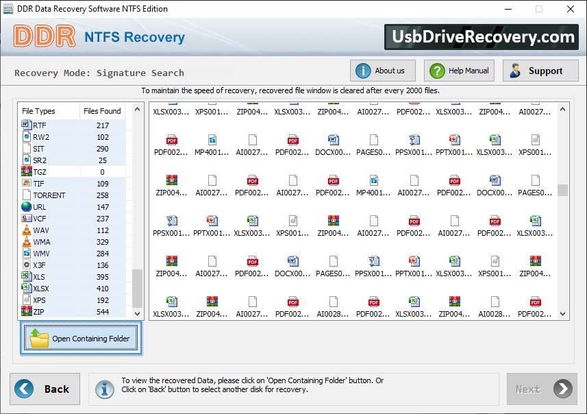The image size is (587, 414).
Task: Select the TGZ row count 0
Action: [x=102, y=172]
